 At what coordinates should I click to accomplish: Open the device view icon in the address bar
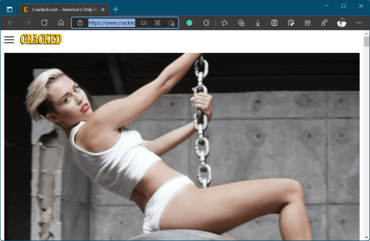tap(144, 23)
